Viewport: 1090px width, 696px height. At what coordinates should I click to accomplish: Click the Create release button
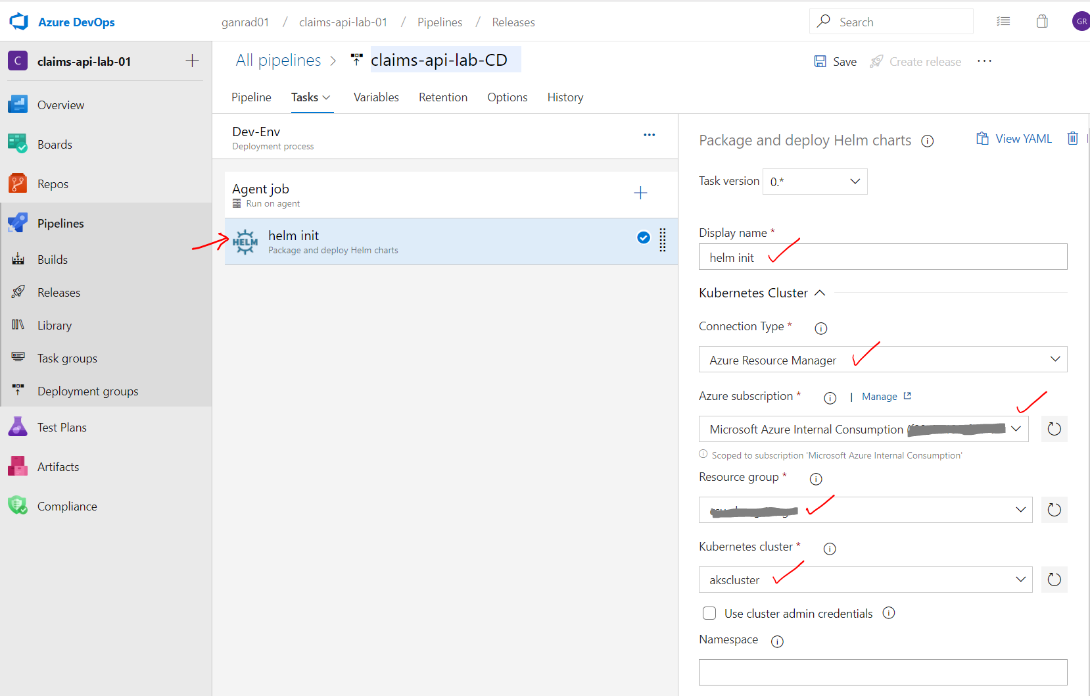tap(915, 62)
